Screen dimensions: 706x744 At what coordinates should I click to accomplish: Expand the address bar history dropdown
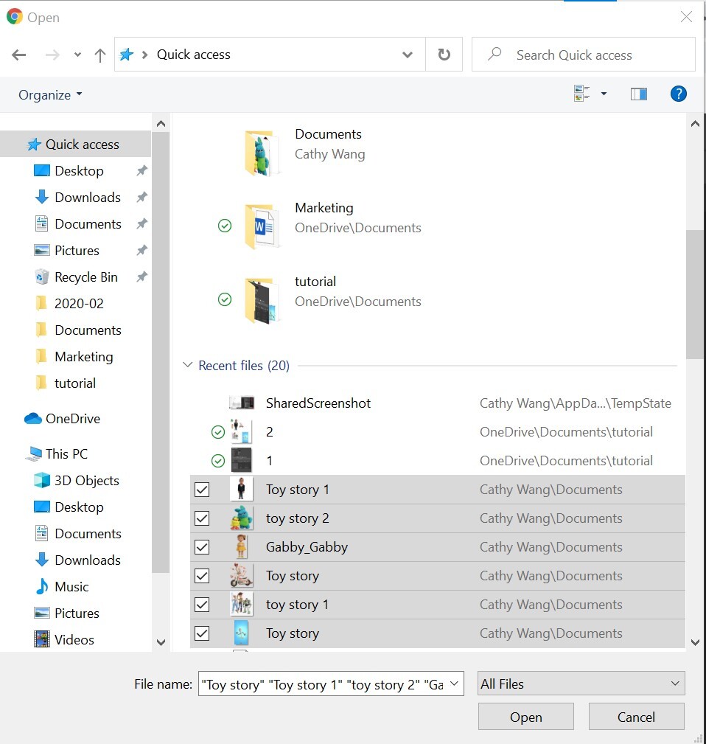pos(407,55)
